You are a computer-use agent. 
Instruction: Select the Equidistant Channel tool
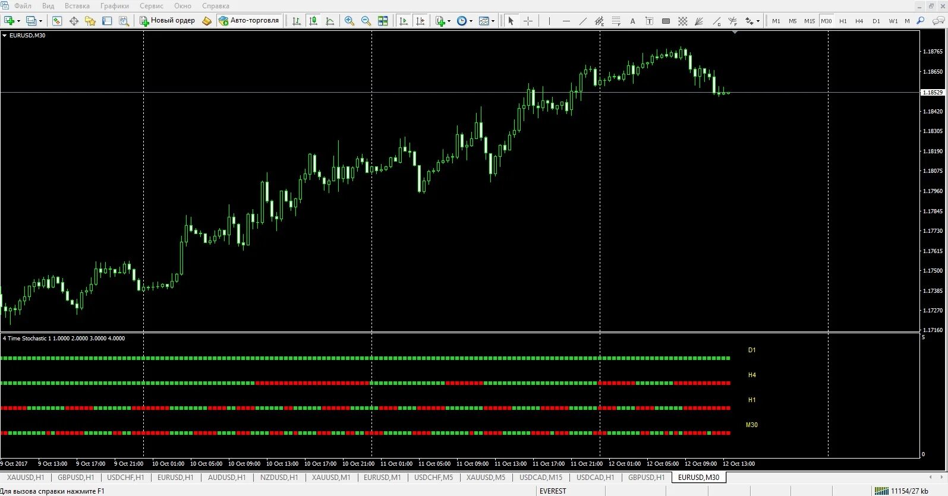pyautogui.click(x=599, y=21)
